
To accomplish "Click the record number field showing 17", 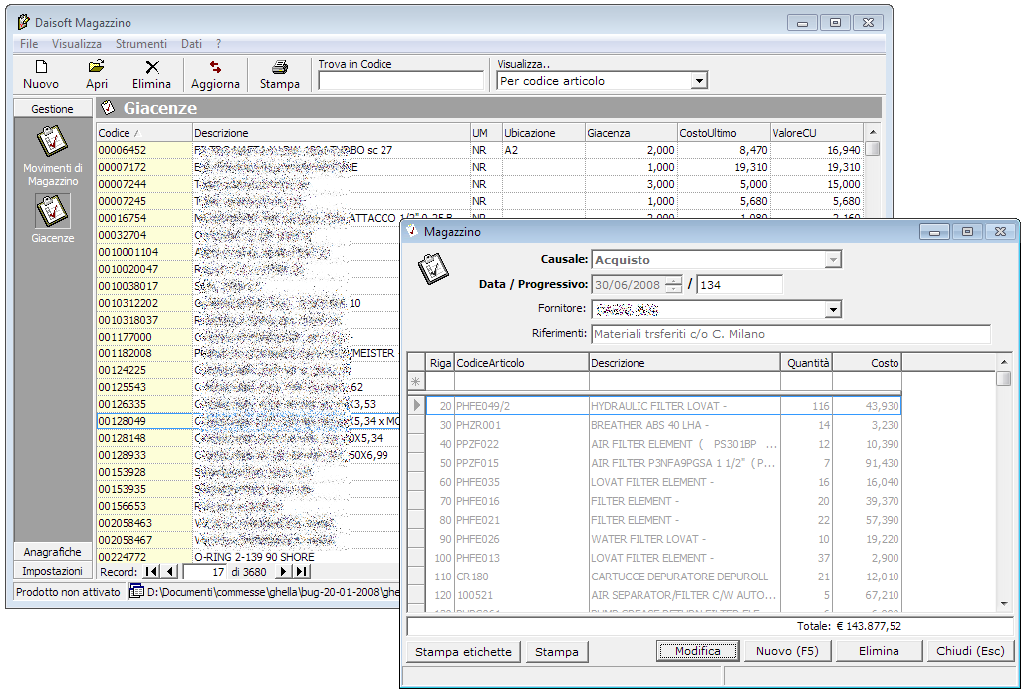I will 205,572.
